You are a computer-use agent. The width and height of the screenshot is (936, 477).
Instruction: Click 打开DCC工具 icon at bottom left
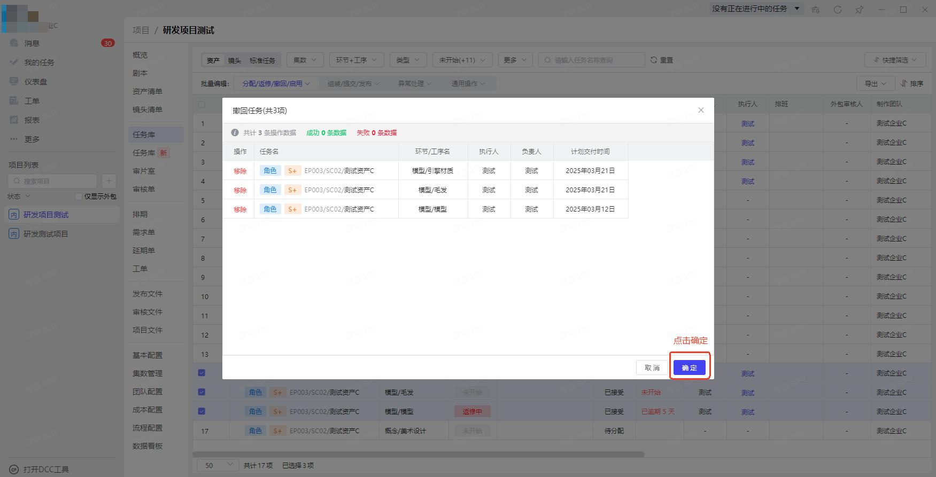click(x=14, y=470)
